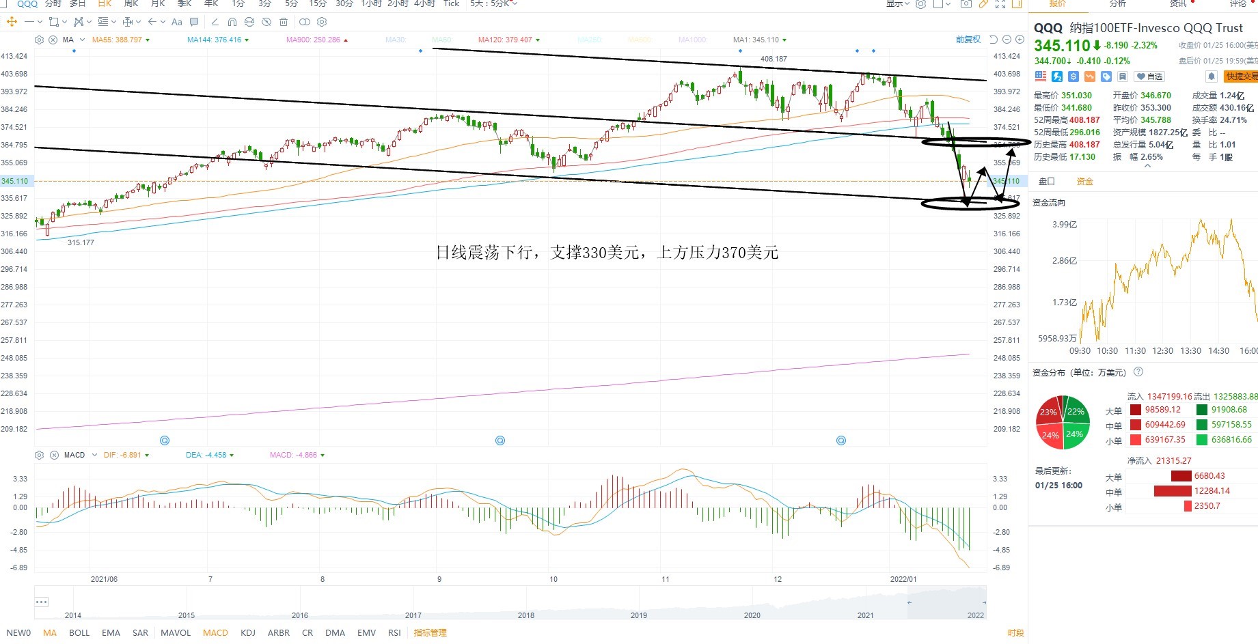Click the notes document icon
1258x644 pixels.
[1123, 76]
